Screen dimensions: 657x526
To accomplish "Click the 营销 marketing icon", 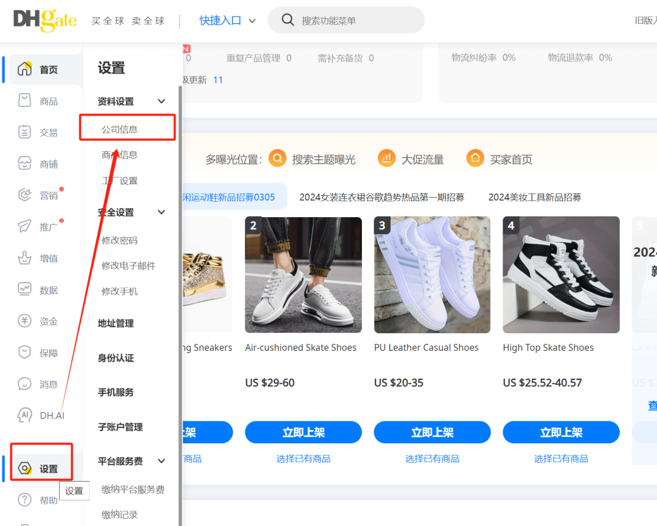I will click(x=23, y=195).
